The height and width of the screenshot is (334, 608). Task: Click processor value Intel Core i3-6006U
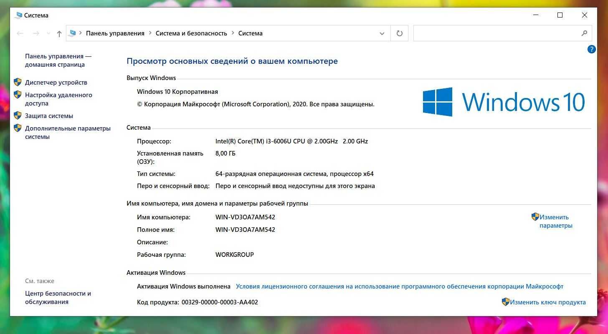tap(291, 141)
